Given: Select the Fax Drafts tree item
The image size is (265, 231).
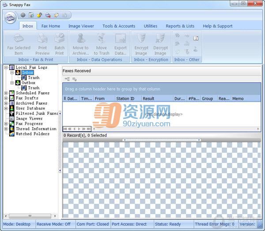Looking at the screenshot, I should point(27,98).
